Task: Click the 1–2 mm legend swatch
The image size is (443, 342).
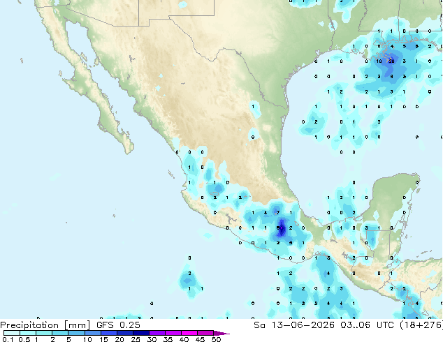Action: click(x=44, y=333)
